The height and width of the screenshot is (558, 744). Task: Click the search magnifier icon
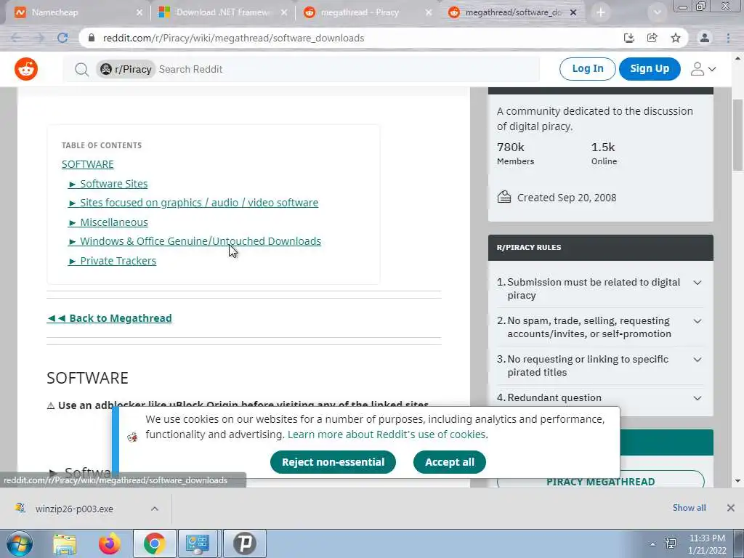81,70
